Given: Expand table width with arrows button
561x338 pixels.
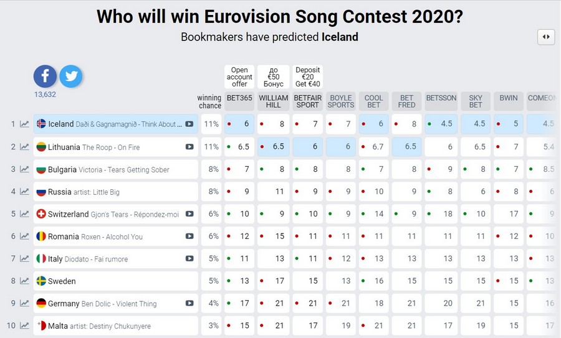Looking at the screenshot, I should [x=545, y=37].
